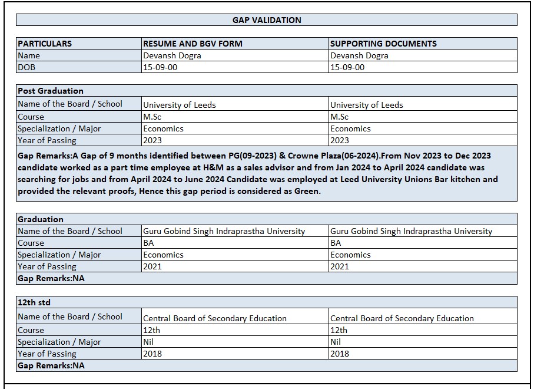Image resolution: width=534 pixels, height=389 pixels.
Task: Select Post Graduation Economics in the Supporting Documents column
Action: click(350, 128)
